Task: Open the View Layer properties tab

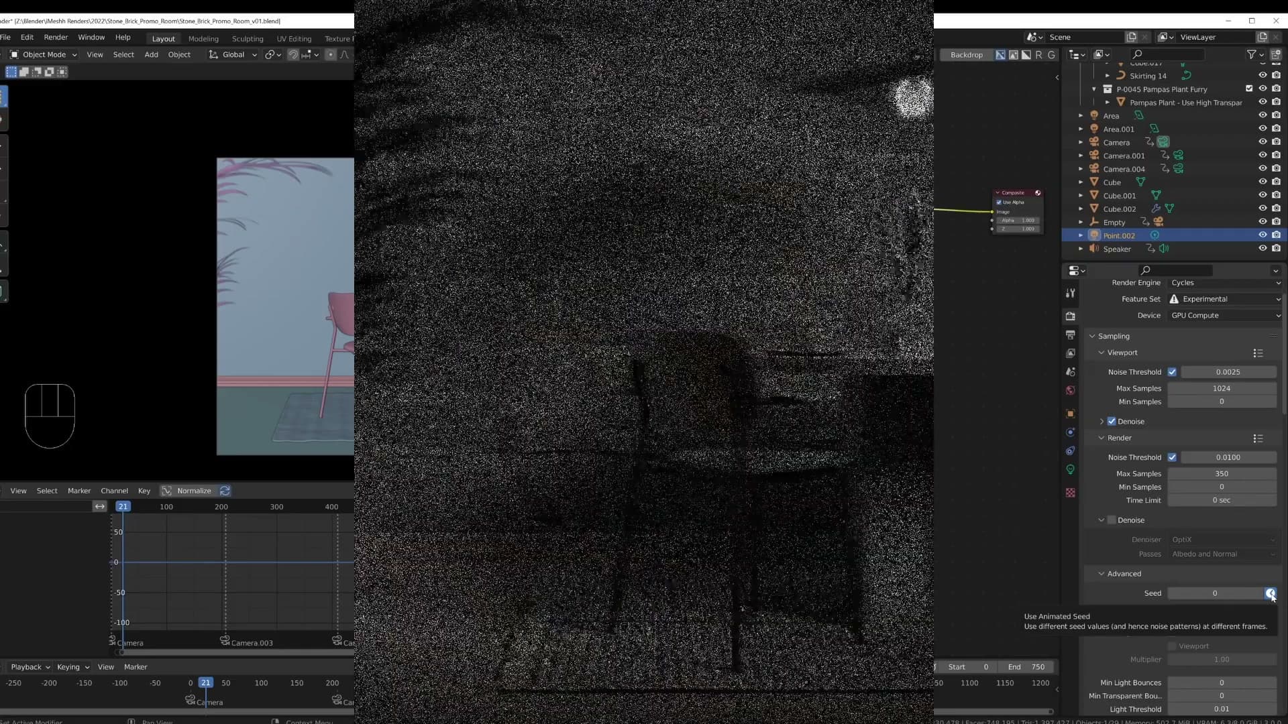Action: click(1071, 353)
